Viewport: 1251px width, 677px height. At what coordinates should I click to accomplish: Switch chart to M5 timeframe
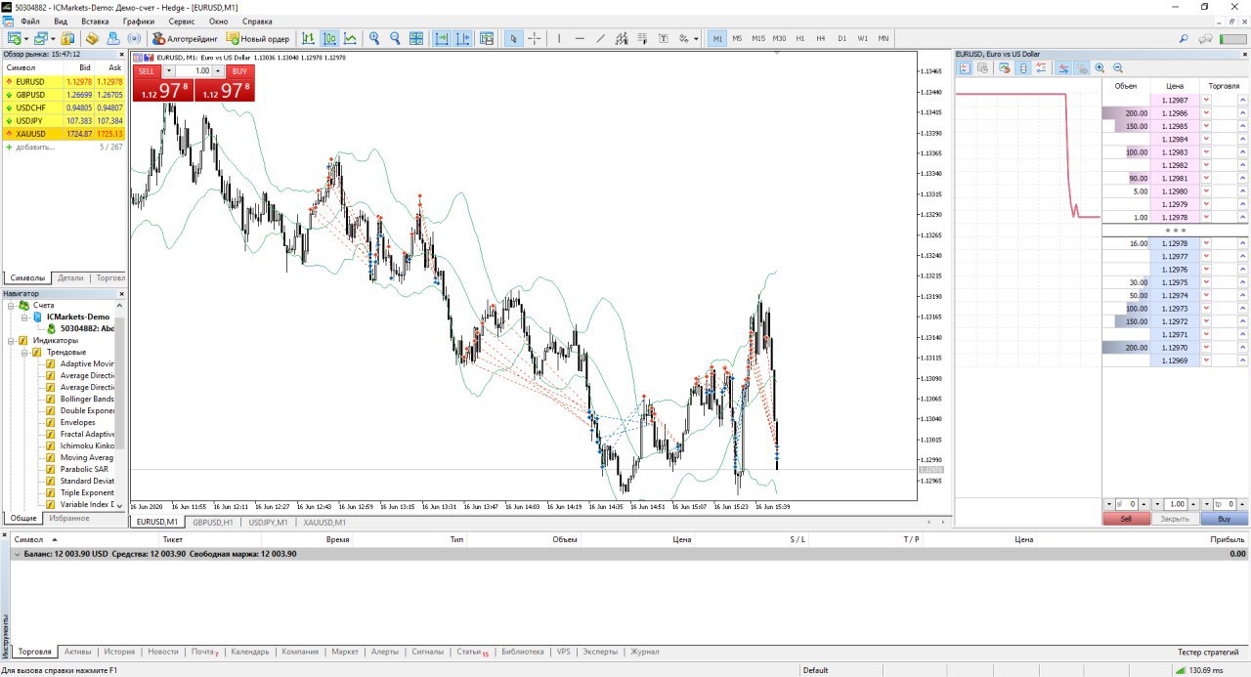737,39
